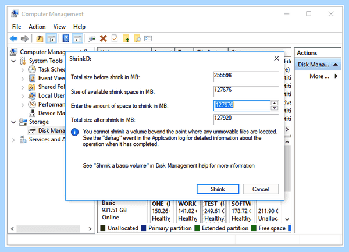
Task: Click the Cancel button
Action: (x=261, y=189)
